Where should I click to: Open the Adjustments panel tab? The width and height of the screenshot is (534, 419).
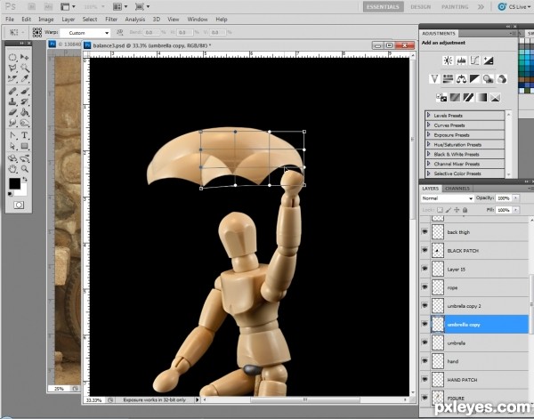point(439,33)
